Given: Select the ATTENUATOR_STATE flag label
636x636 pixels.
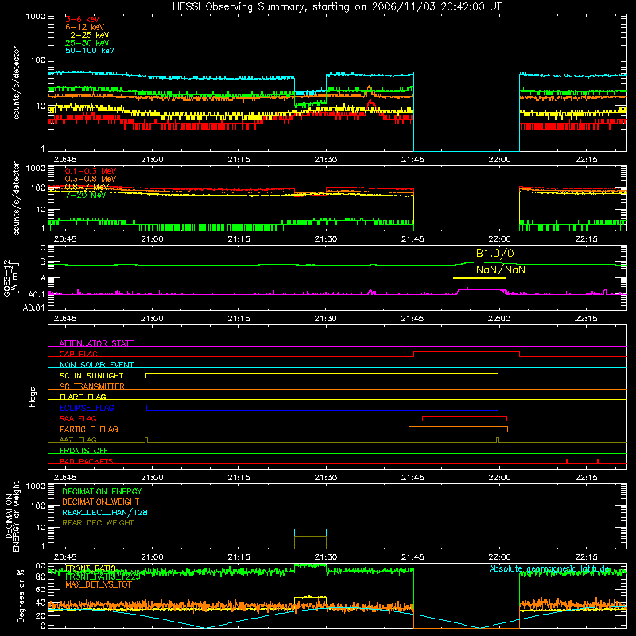Looking at the screenshot, I should tap(96, 343).
